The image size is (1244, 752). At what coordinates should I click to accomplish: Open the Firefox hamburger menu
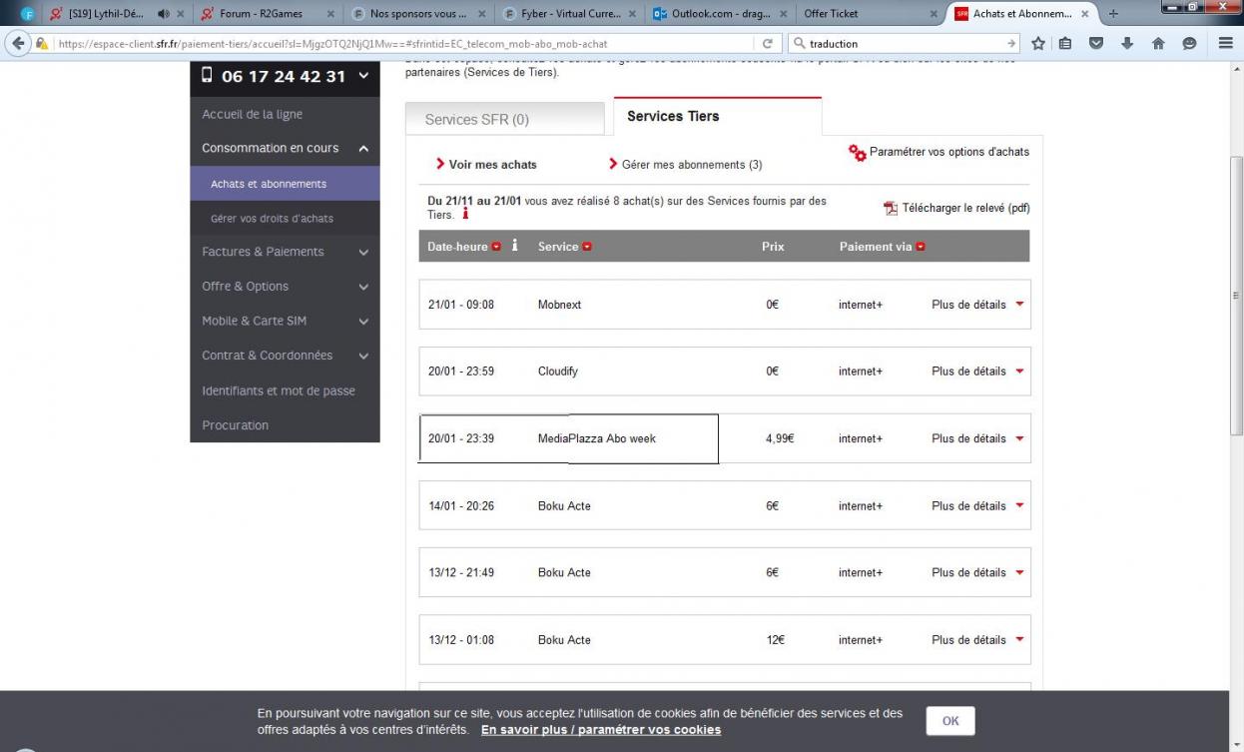point(1226,44)
